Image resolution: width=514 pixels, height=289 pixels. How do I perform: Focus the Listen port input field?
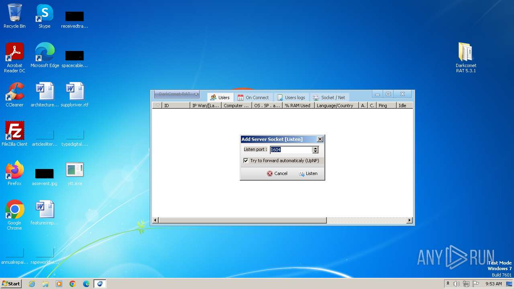[291, 150]
